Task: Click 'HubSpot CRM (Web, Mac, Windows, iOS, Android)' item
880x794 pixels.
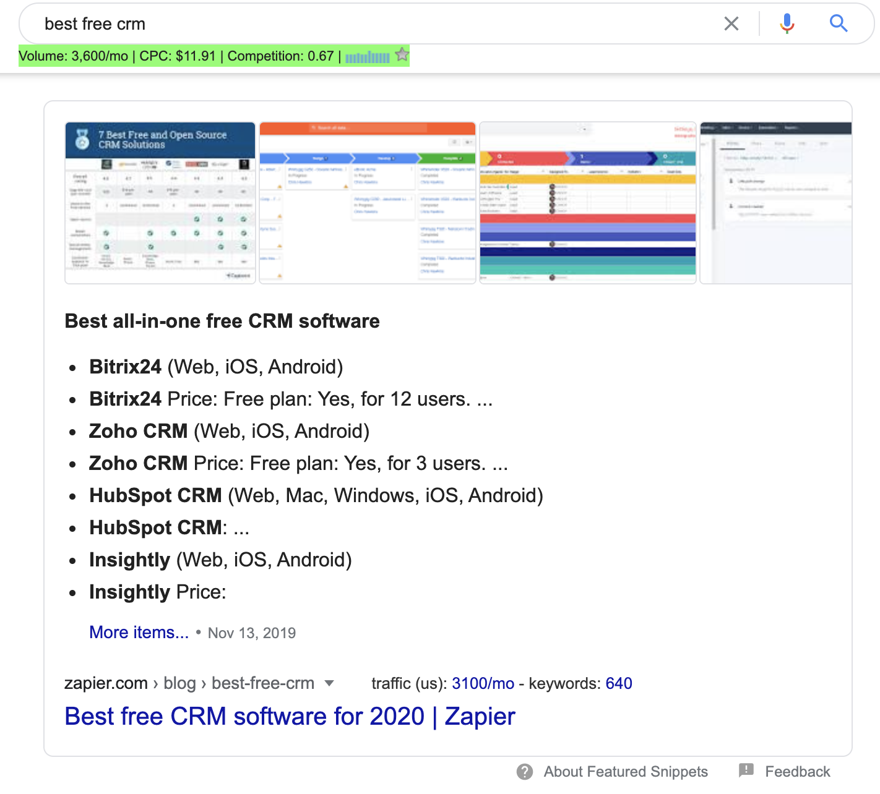Action: [x=316, y=495]
